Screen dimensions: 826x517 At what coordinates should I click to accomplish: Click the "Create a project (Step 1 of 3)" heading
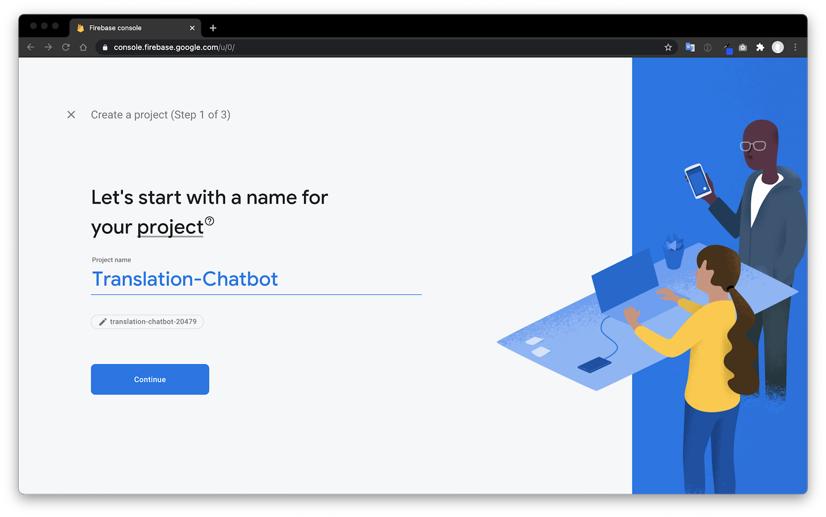(x=161, y=115)
